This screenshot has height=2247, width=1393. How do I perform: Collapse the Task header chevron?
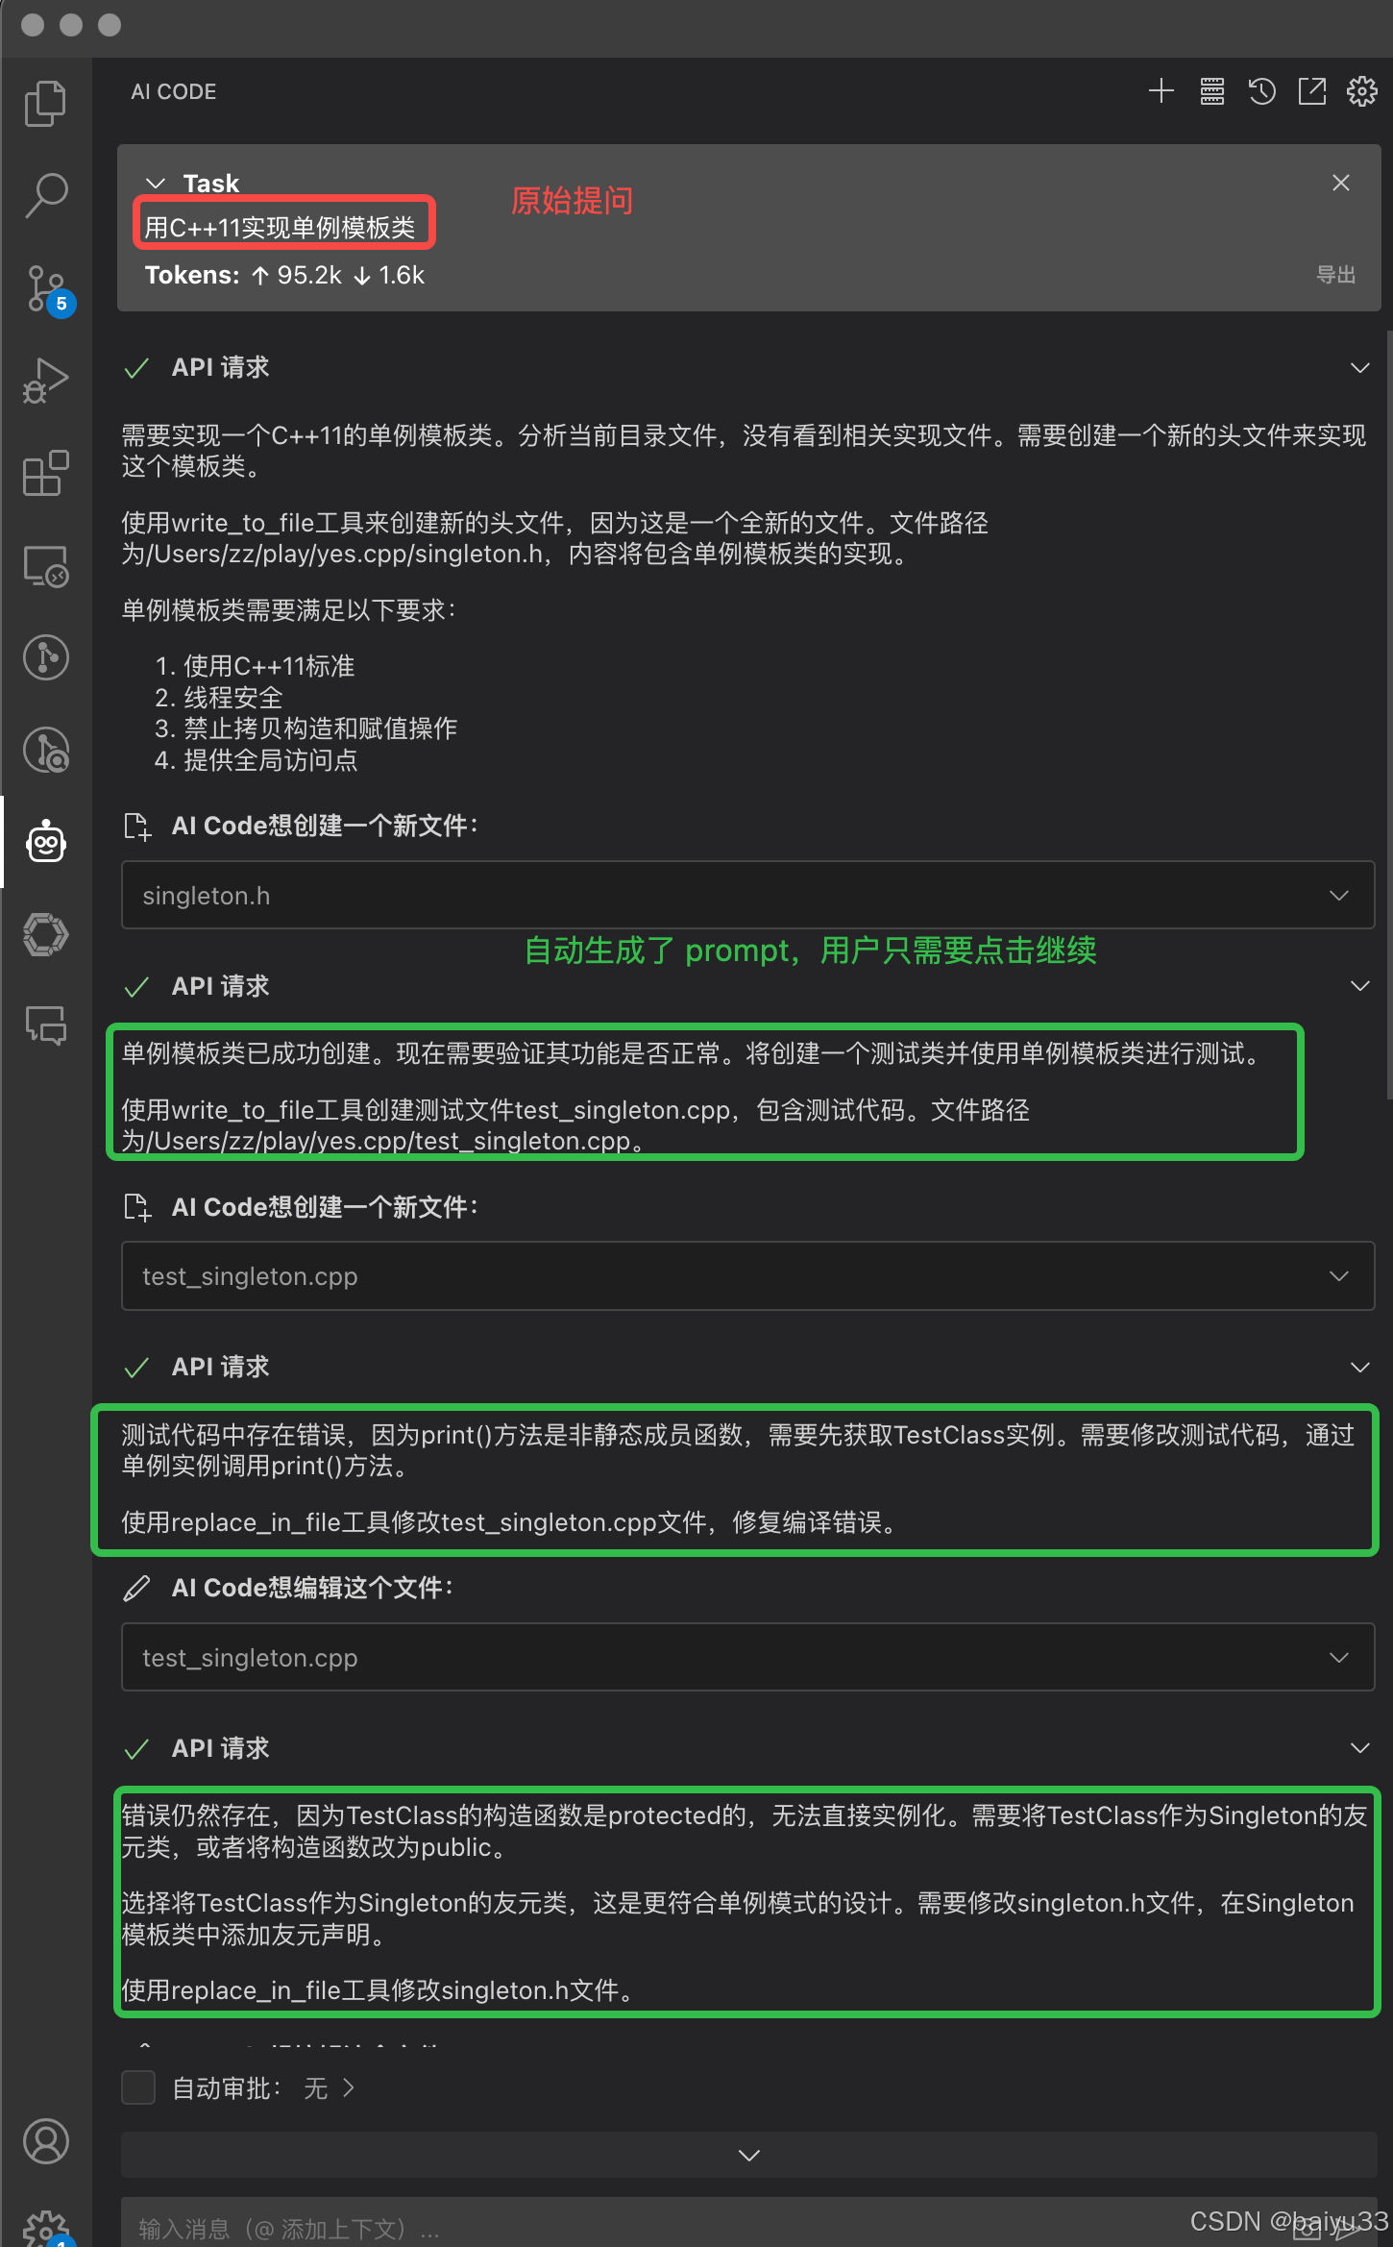tap(156, 183)
